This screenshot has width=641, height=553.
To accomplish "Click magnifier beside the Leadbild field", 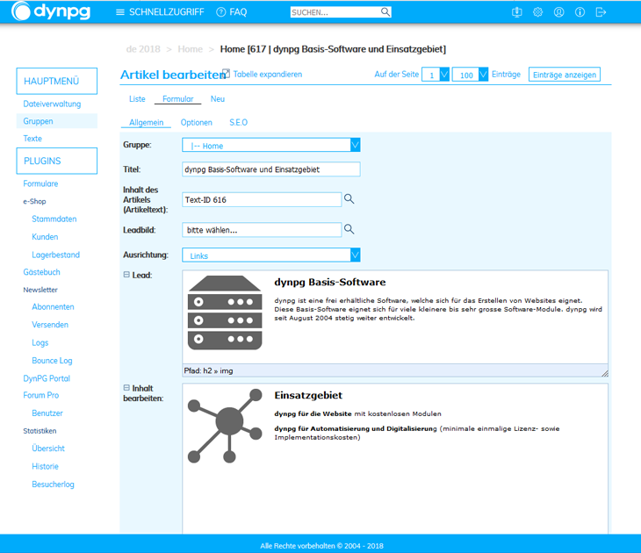I will tap(349, 229).
